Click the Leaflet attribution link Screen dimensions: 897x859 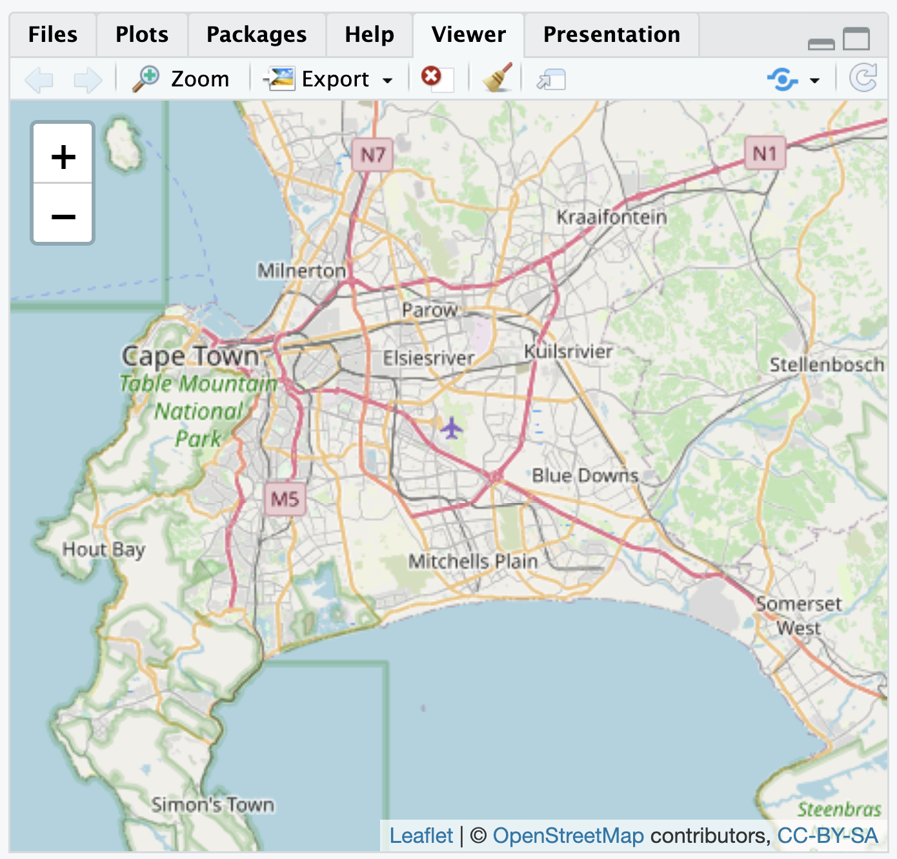[421, 835]
